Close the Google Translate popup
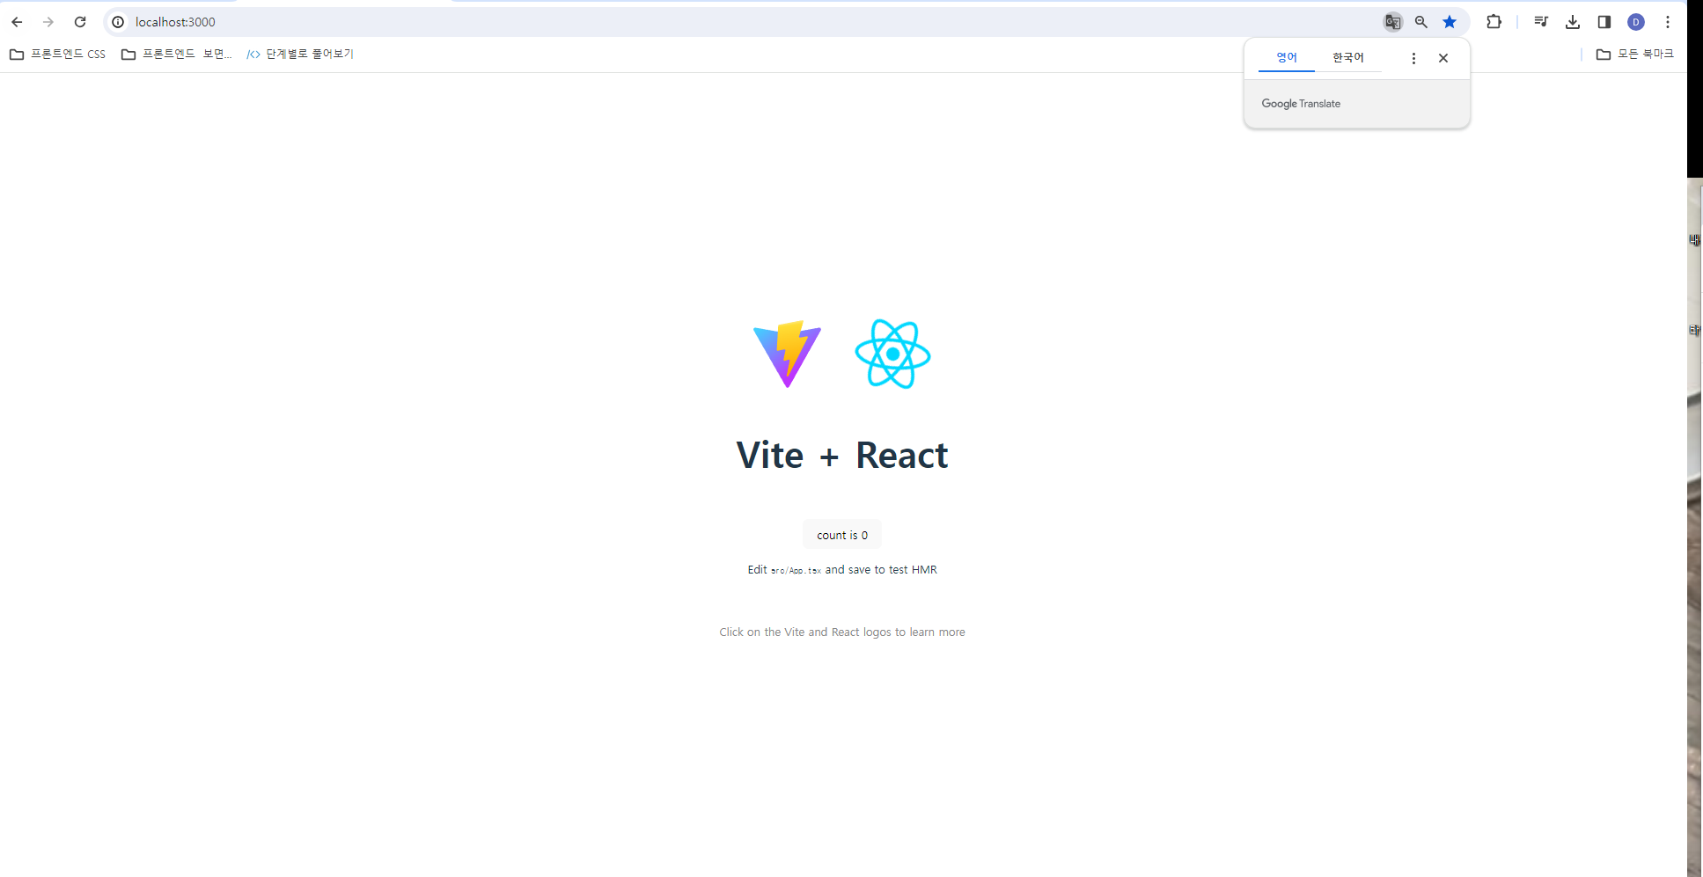The image size is (1703, 877). pyautogui.click(x=1443, y=58)
